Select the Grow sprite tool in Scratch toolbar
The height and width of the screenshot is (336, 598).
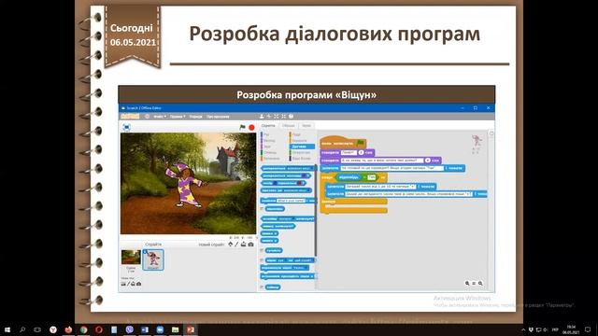[x=277, y=117]
